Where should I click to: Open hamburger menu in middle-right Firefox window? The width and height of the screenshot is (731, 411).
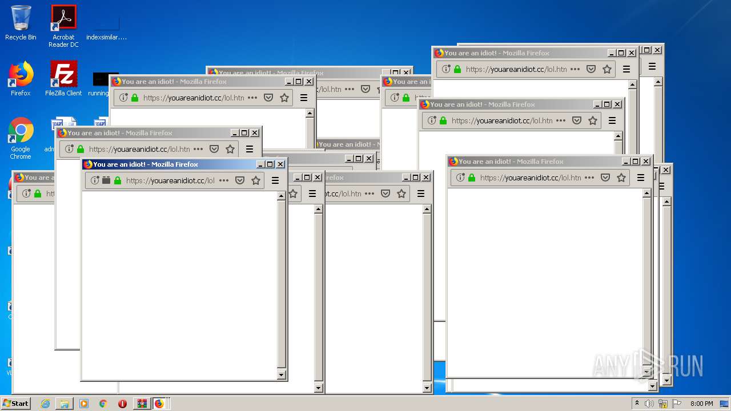point(612,120)
